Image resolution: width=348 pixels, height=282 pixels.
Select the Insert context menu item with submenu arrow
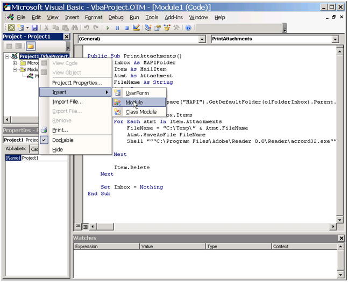tap(75, 92)
